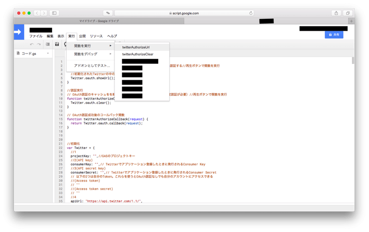The height and width of the screenshot is (232, 369).
Task: Go back with Safari back arrow
Action: (37, 13)
